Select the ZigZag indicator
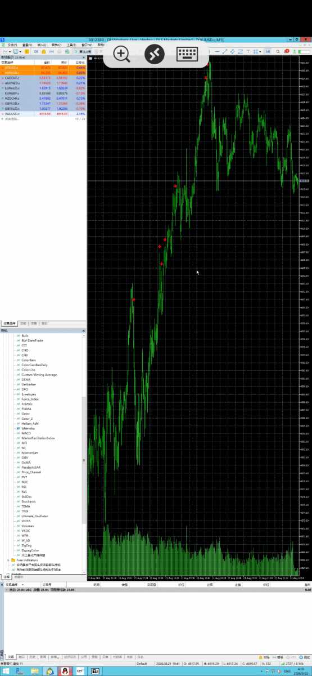Viewport: 312px width, 676px height. 26,545
